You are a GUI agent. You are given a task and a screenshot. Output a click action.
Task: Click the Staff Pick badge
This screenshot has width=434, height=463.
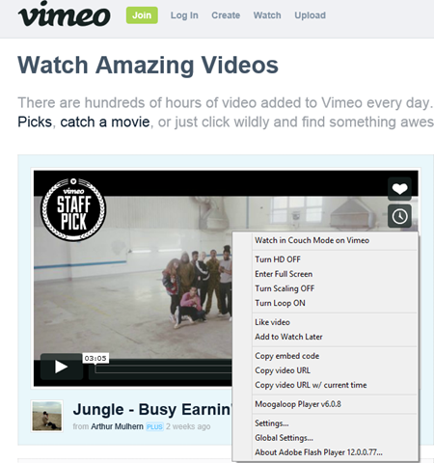click(73, 209)
